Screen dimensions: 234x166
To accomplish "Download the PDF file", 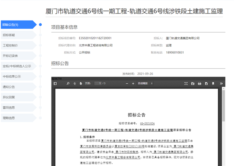I will click(x=207, y=84).
